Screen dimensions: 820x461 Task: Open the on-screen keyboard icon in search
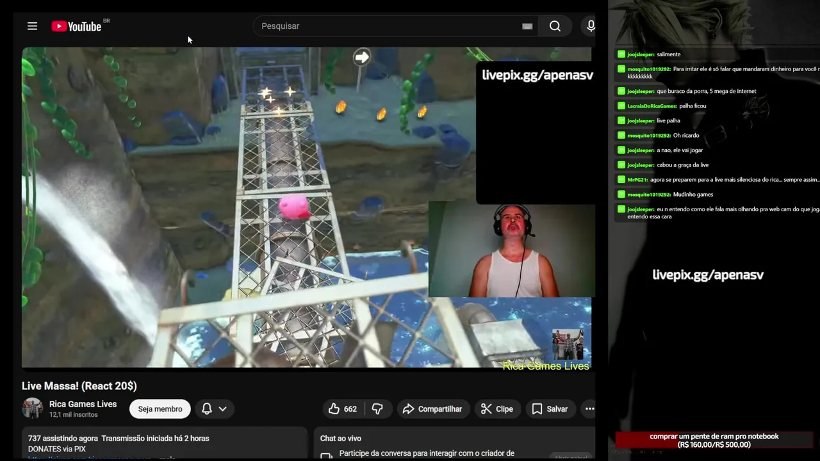[x=527, y=26]
